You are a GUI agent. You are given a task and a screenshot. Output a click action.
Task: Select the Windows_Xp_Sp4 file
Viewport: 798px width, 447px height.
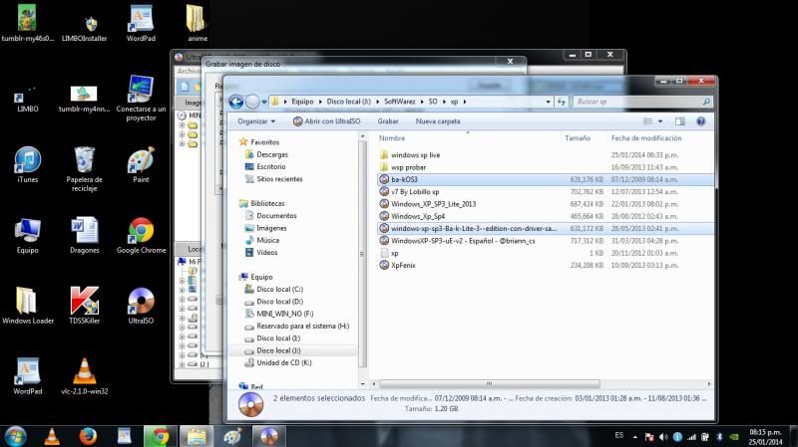pyautogui.click(x=417, y=216)
